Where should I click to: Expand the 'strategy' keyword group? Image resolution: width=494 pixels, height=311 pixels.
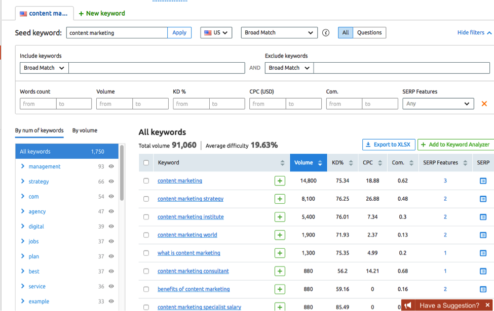click(23, 182)
